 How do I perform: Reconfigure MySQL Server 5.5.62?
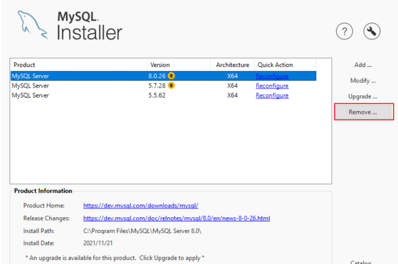[x=272, y=95]
